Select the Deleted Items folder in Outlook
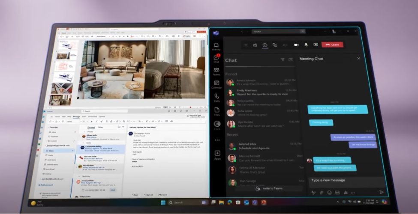The image size is (418, 214). pyautogui.click(x=52, y=164)
